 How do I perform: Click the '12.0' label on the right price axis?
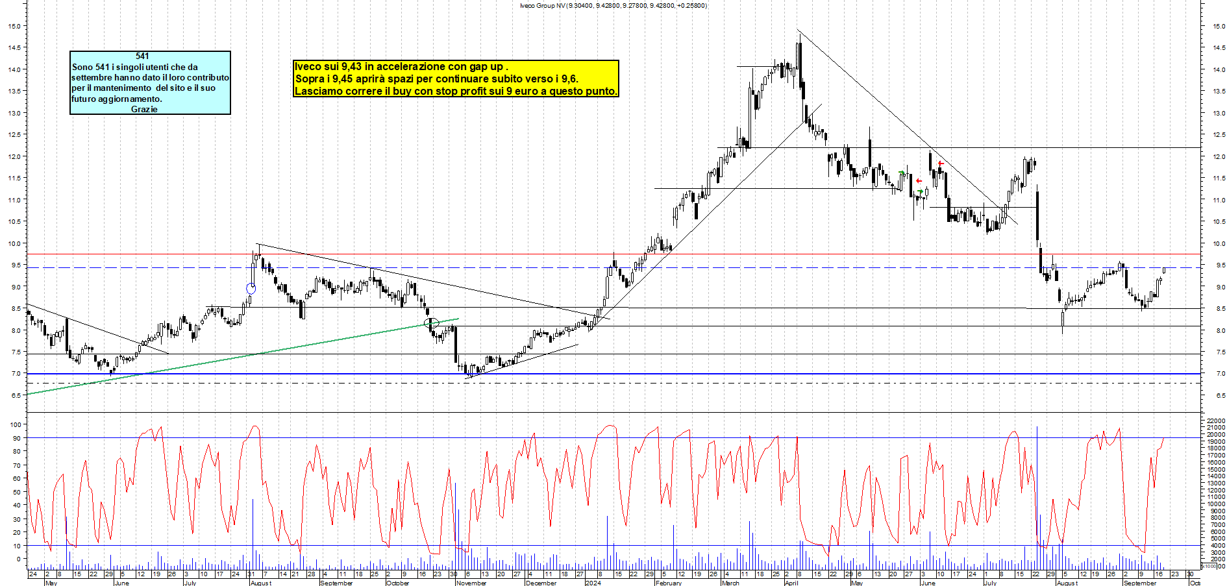(x=1219, y=157)
